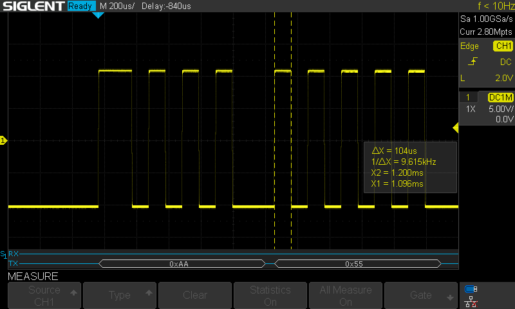Click the M 200us/ timebase readout
This screenshot has width=515, height=309.
[117, 6]
